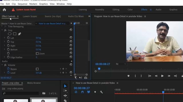Toggle animation stopwatch for Top
The image size is (183, 102).
[8, 42]
